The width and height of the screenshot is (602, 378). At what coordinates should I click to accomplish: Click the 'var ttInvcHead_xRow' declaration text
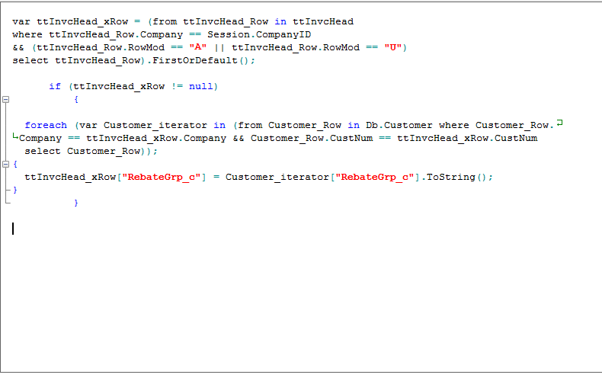coord(70,22)
